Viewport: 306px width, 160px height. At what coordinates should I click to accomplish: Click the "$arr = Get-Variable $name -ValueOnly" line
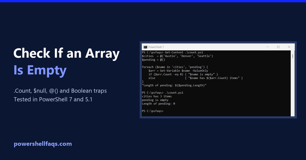[178, 71]
